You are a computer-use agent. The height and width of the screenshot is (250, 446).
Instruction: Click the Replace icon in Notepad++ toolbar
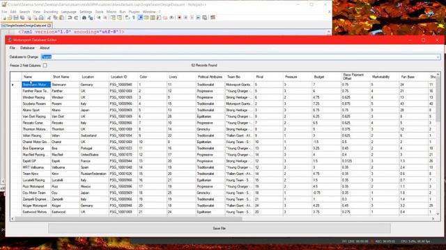tap(91, 17)
